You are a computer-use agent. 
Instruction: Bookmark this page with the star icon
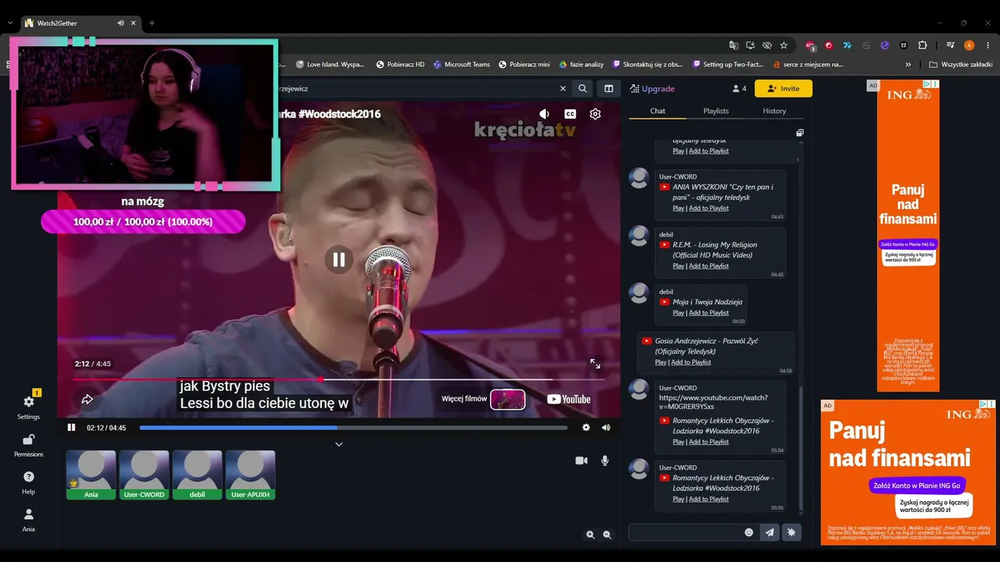[784, 45]
